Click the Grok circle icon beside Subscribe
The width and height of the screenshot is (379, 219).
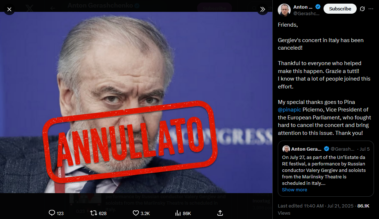pyautogui.click(x=362, y=9)
